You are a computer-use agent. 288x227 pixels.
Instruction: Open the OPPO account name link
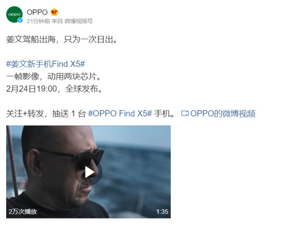[x=37, y=13]
